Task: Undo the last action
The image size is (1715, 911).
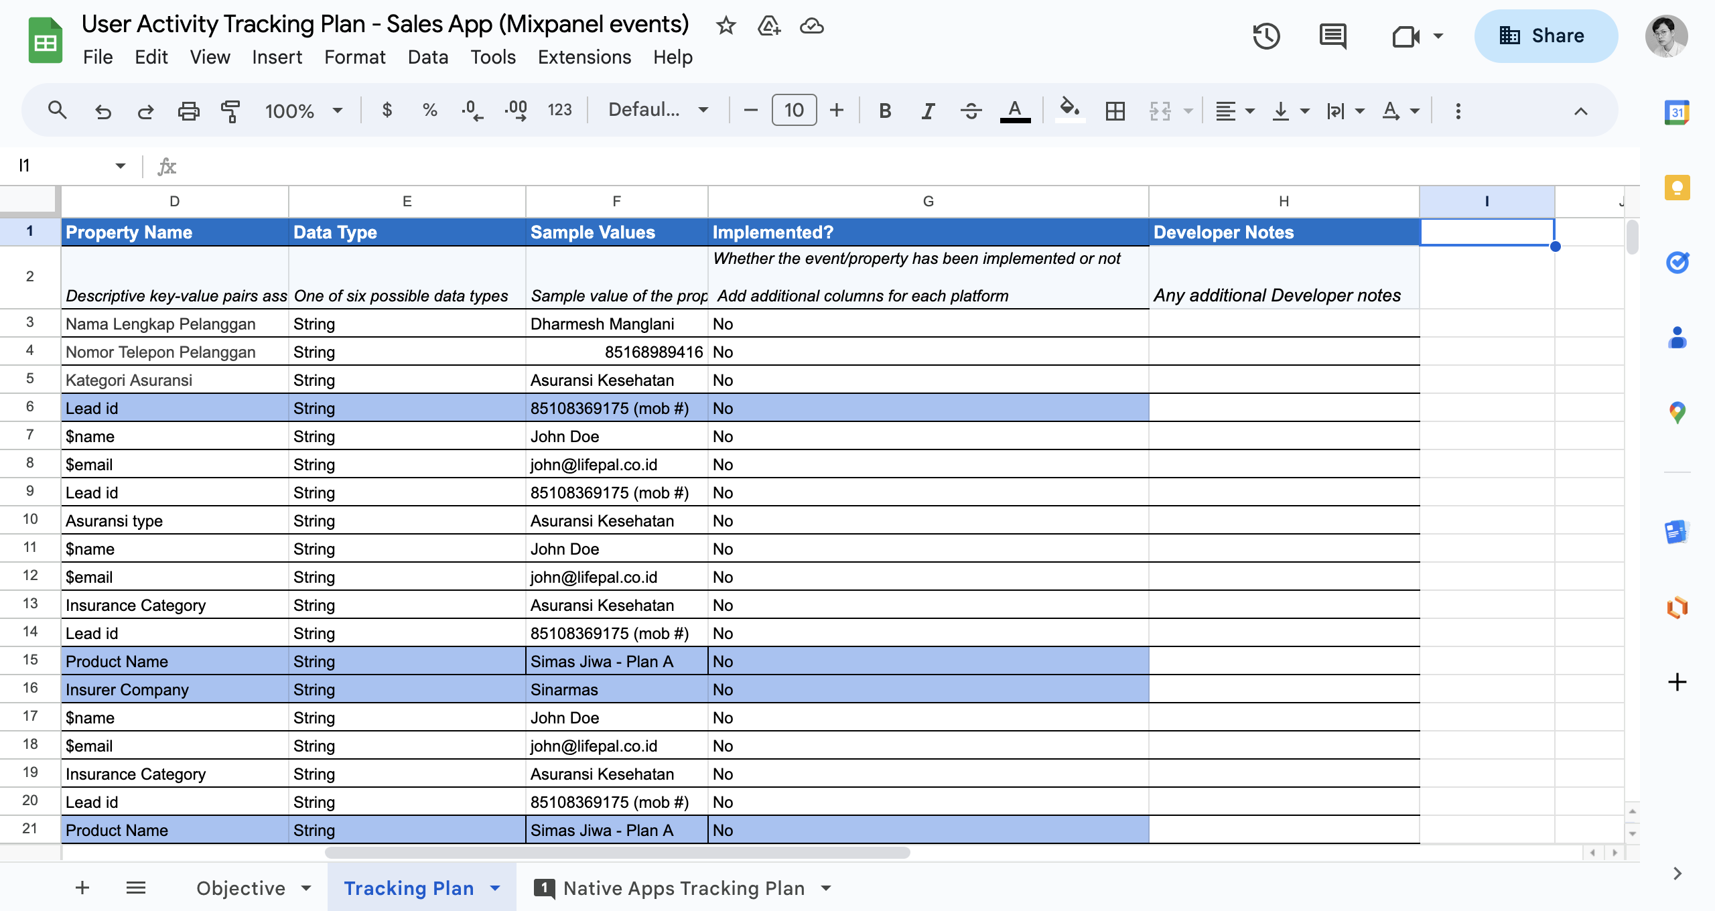Action: click(102, 111)
